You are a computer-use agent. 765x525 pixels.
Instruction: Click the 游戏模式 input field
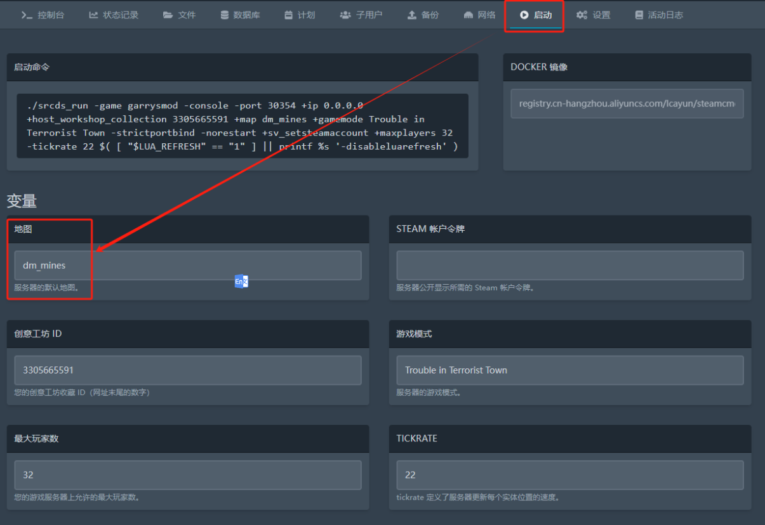[569, 370]
